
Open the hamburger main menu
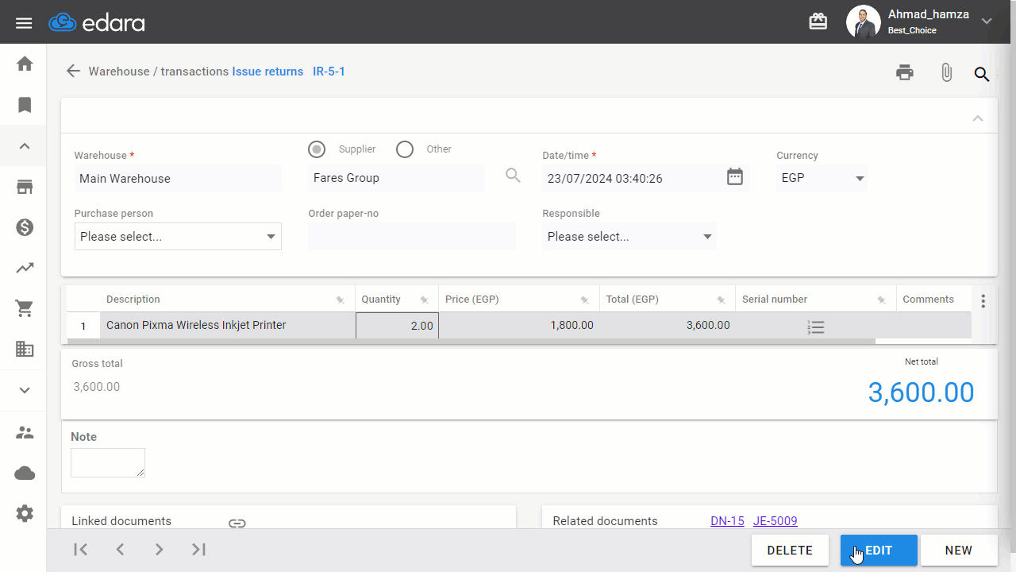(x=24, y=22)
